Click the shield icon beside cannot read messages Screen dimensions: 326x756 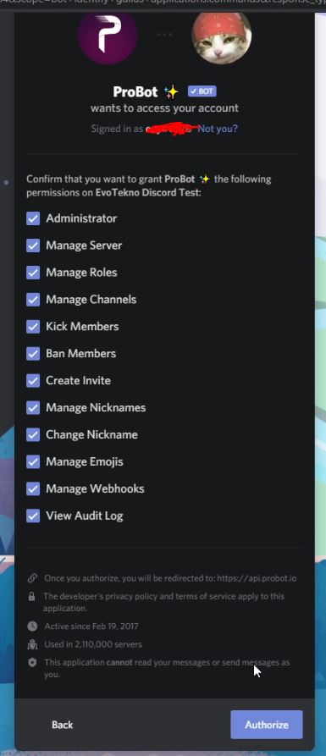tap(32, 663)
